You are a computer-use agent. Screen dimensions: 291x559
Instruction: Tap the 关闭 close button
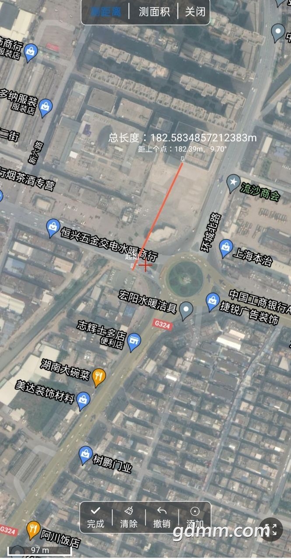[x=195, y=12]
